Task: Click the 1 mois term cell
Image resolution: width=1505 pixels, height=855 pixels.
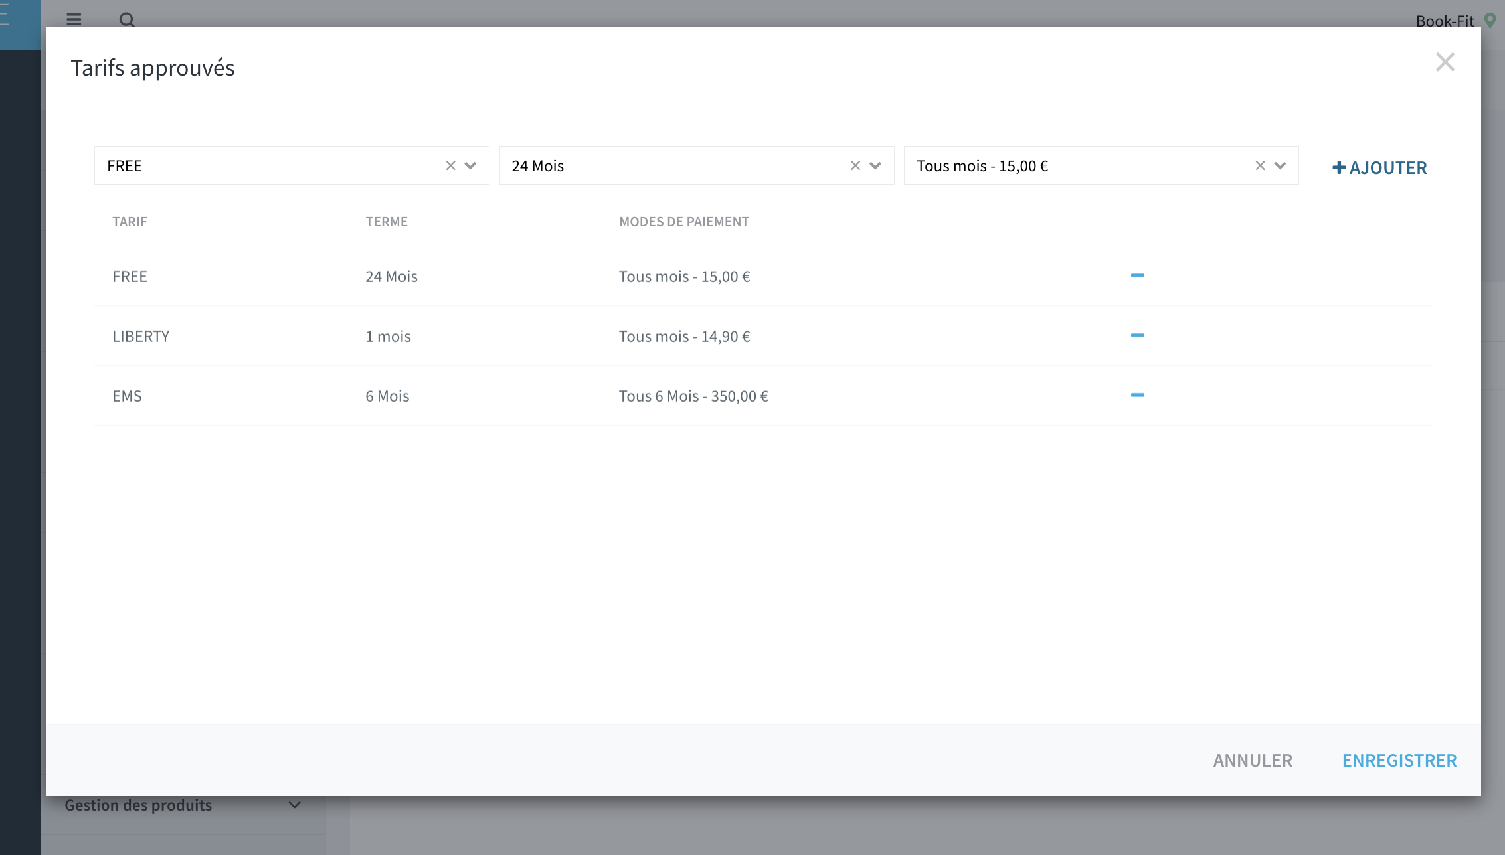Action: point(388,336)
